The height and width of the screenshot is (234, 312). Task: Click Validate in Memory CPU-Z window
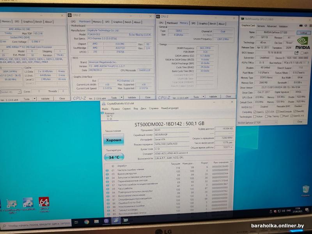tap(213, 96)
